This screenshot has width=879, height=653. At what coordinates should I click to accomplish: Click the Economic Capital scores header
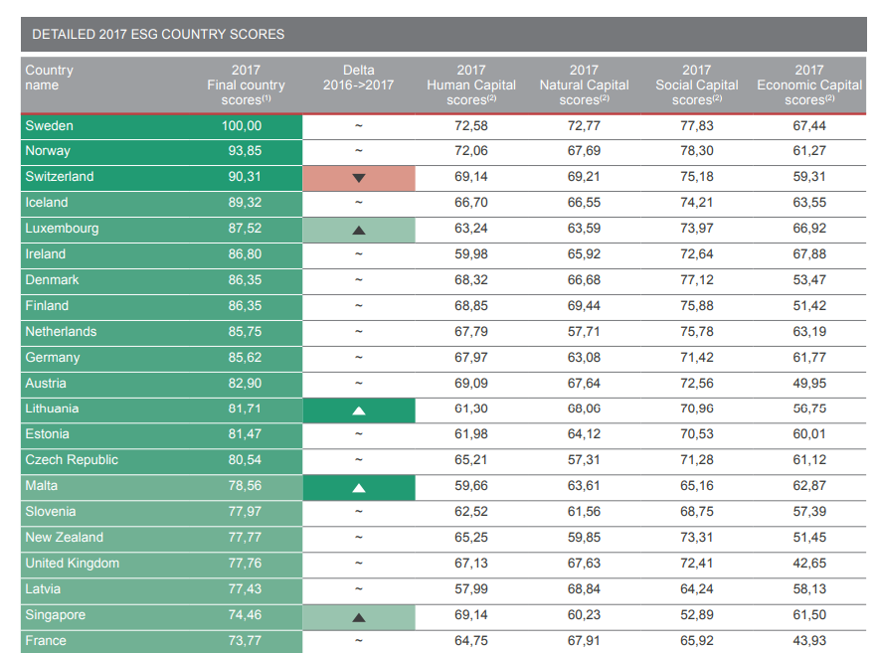(809, 84)
